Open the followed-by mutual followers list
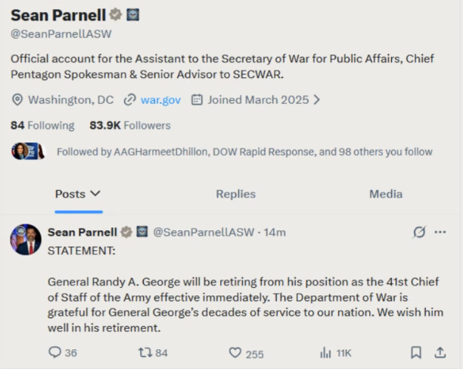The height and width of the screenshot is (369, 463). tap(244, 152)
